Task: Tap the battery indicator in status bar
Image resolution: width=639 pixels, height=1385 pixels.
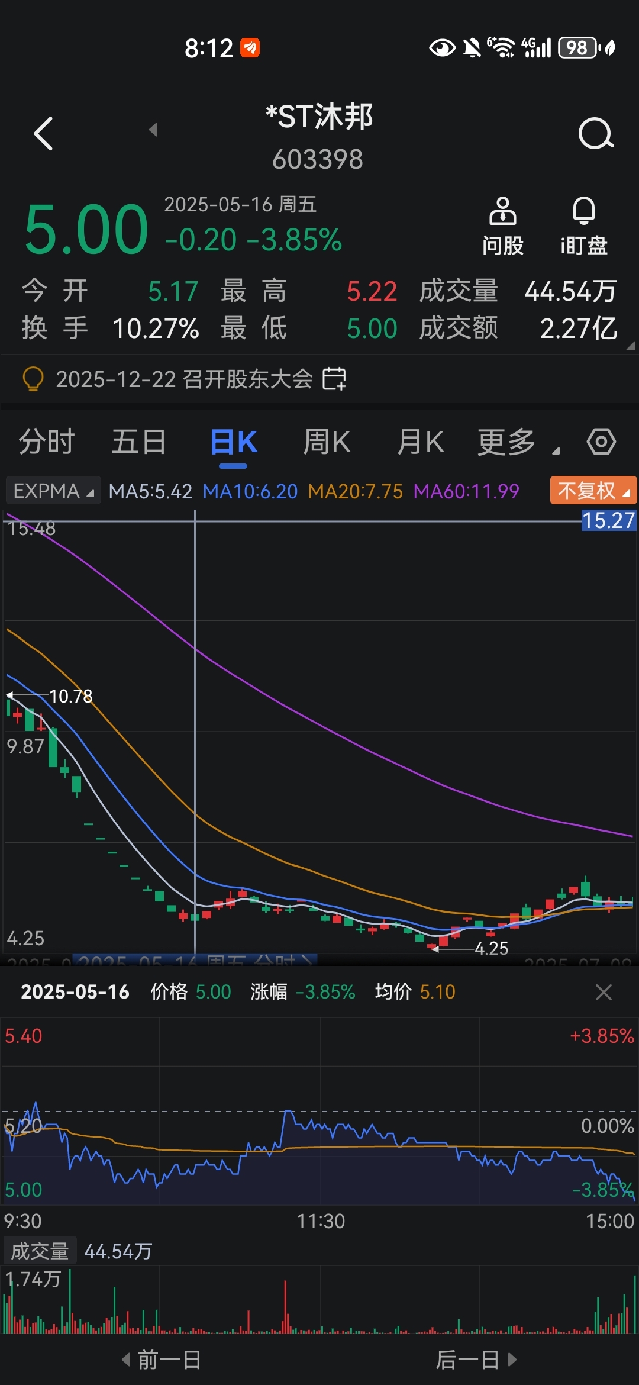Action: click(x=579, y=47)
